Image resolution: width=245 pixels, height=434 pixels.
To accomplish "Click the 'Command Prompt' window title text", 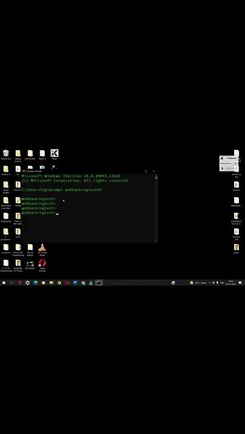I will 34,171.
